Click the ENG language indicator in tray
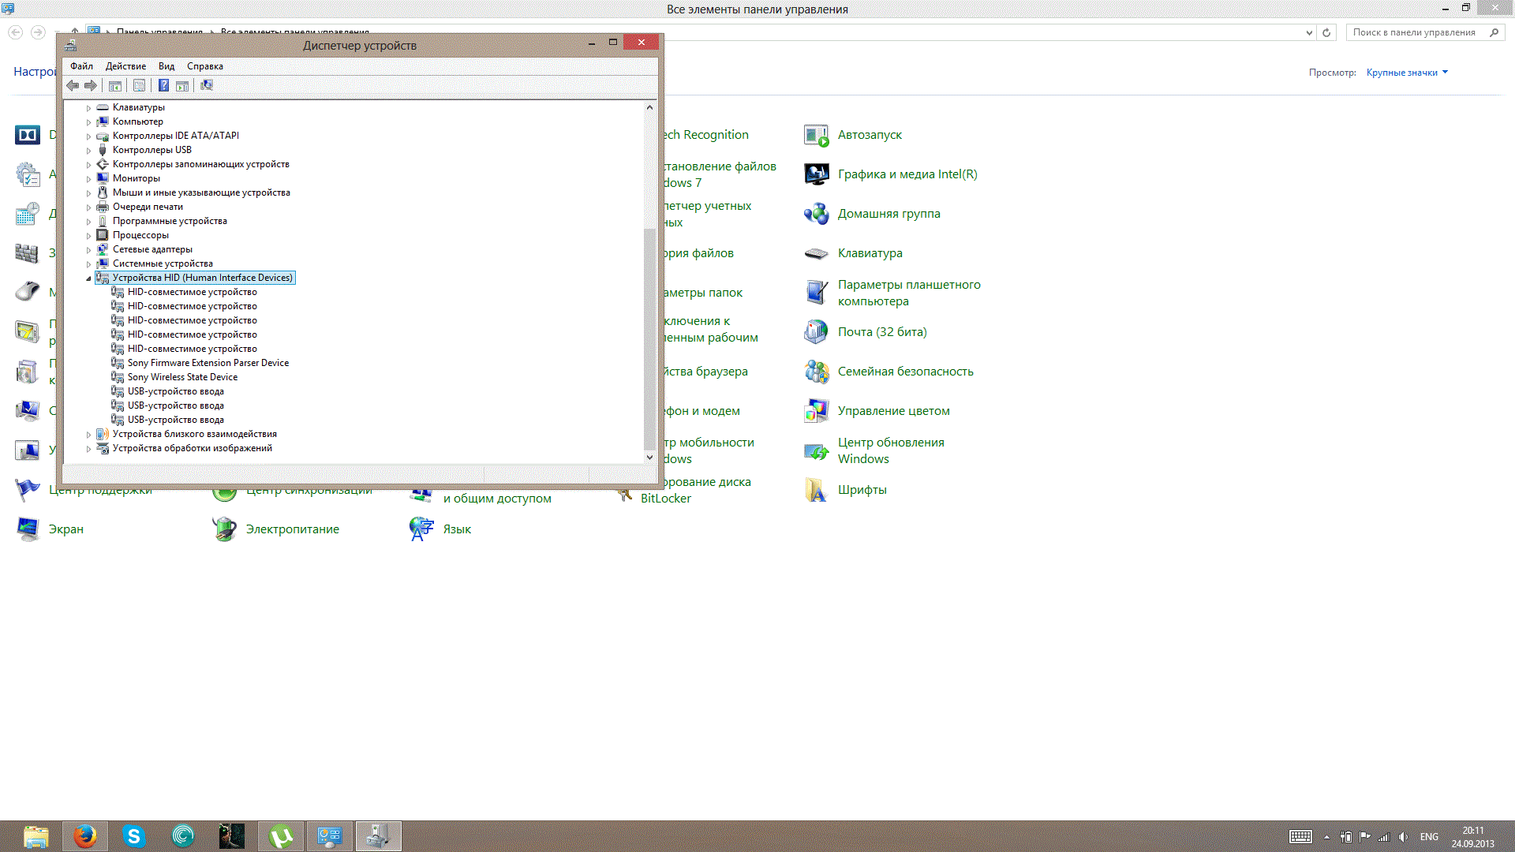This screenshot has height=852, width=1515. (1428, 837)
